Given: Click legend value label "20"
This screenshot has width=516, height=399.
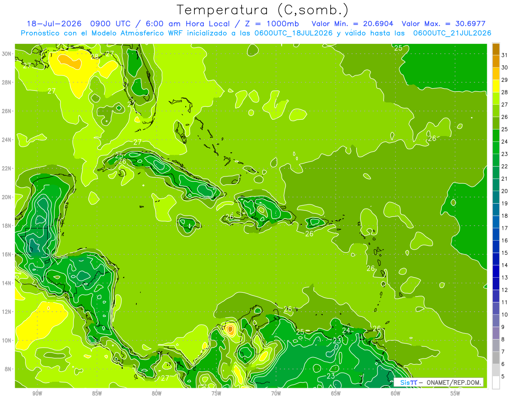Looking at the screenshot, I should (x=504, y=191).
